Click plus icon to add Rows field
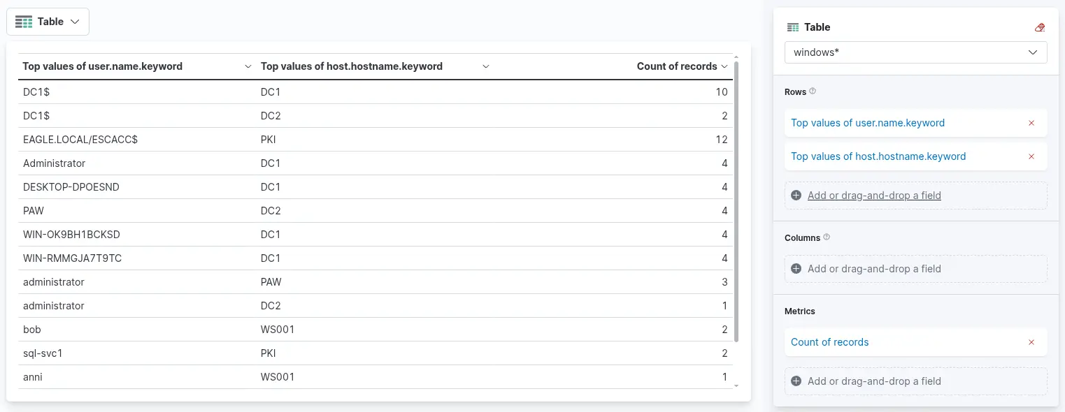Image resolution: width=1065 pixels, height=412 pixels. [x=796, y=196]
